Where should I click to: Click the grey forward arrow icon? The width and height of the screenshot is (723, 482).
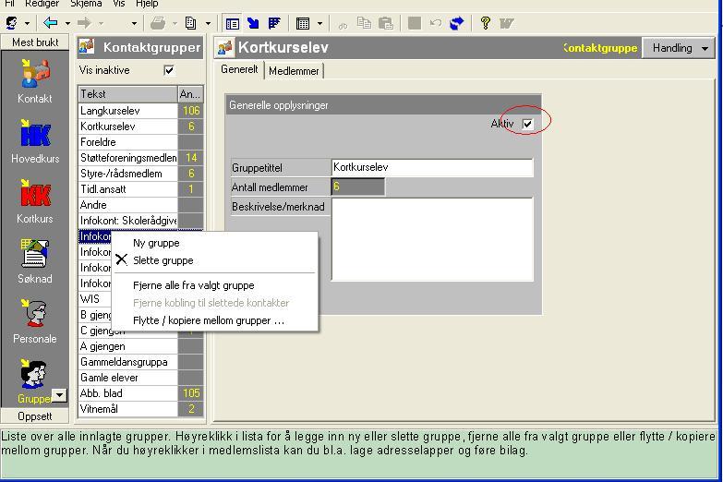point(84,22)
